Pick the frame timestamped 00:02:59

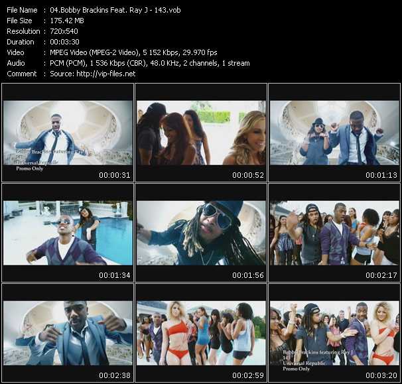pos(201,333)
